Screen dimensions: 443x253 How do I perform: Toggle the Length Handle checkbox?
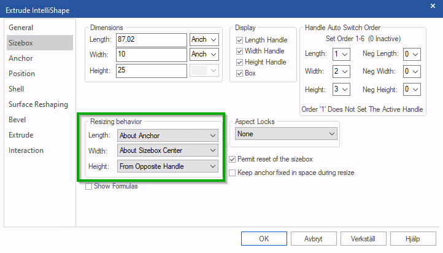[x=239, y=40]
